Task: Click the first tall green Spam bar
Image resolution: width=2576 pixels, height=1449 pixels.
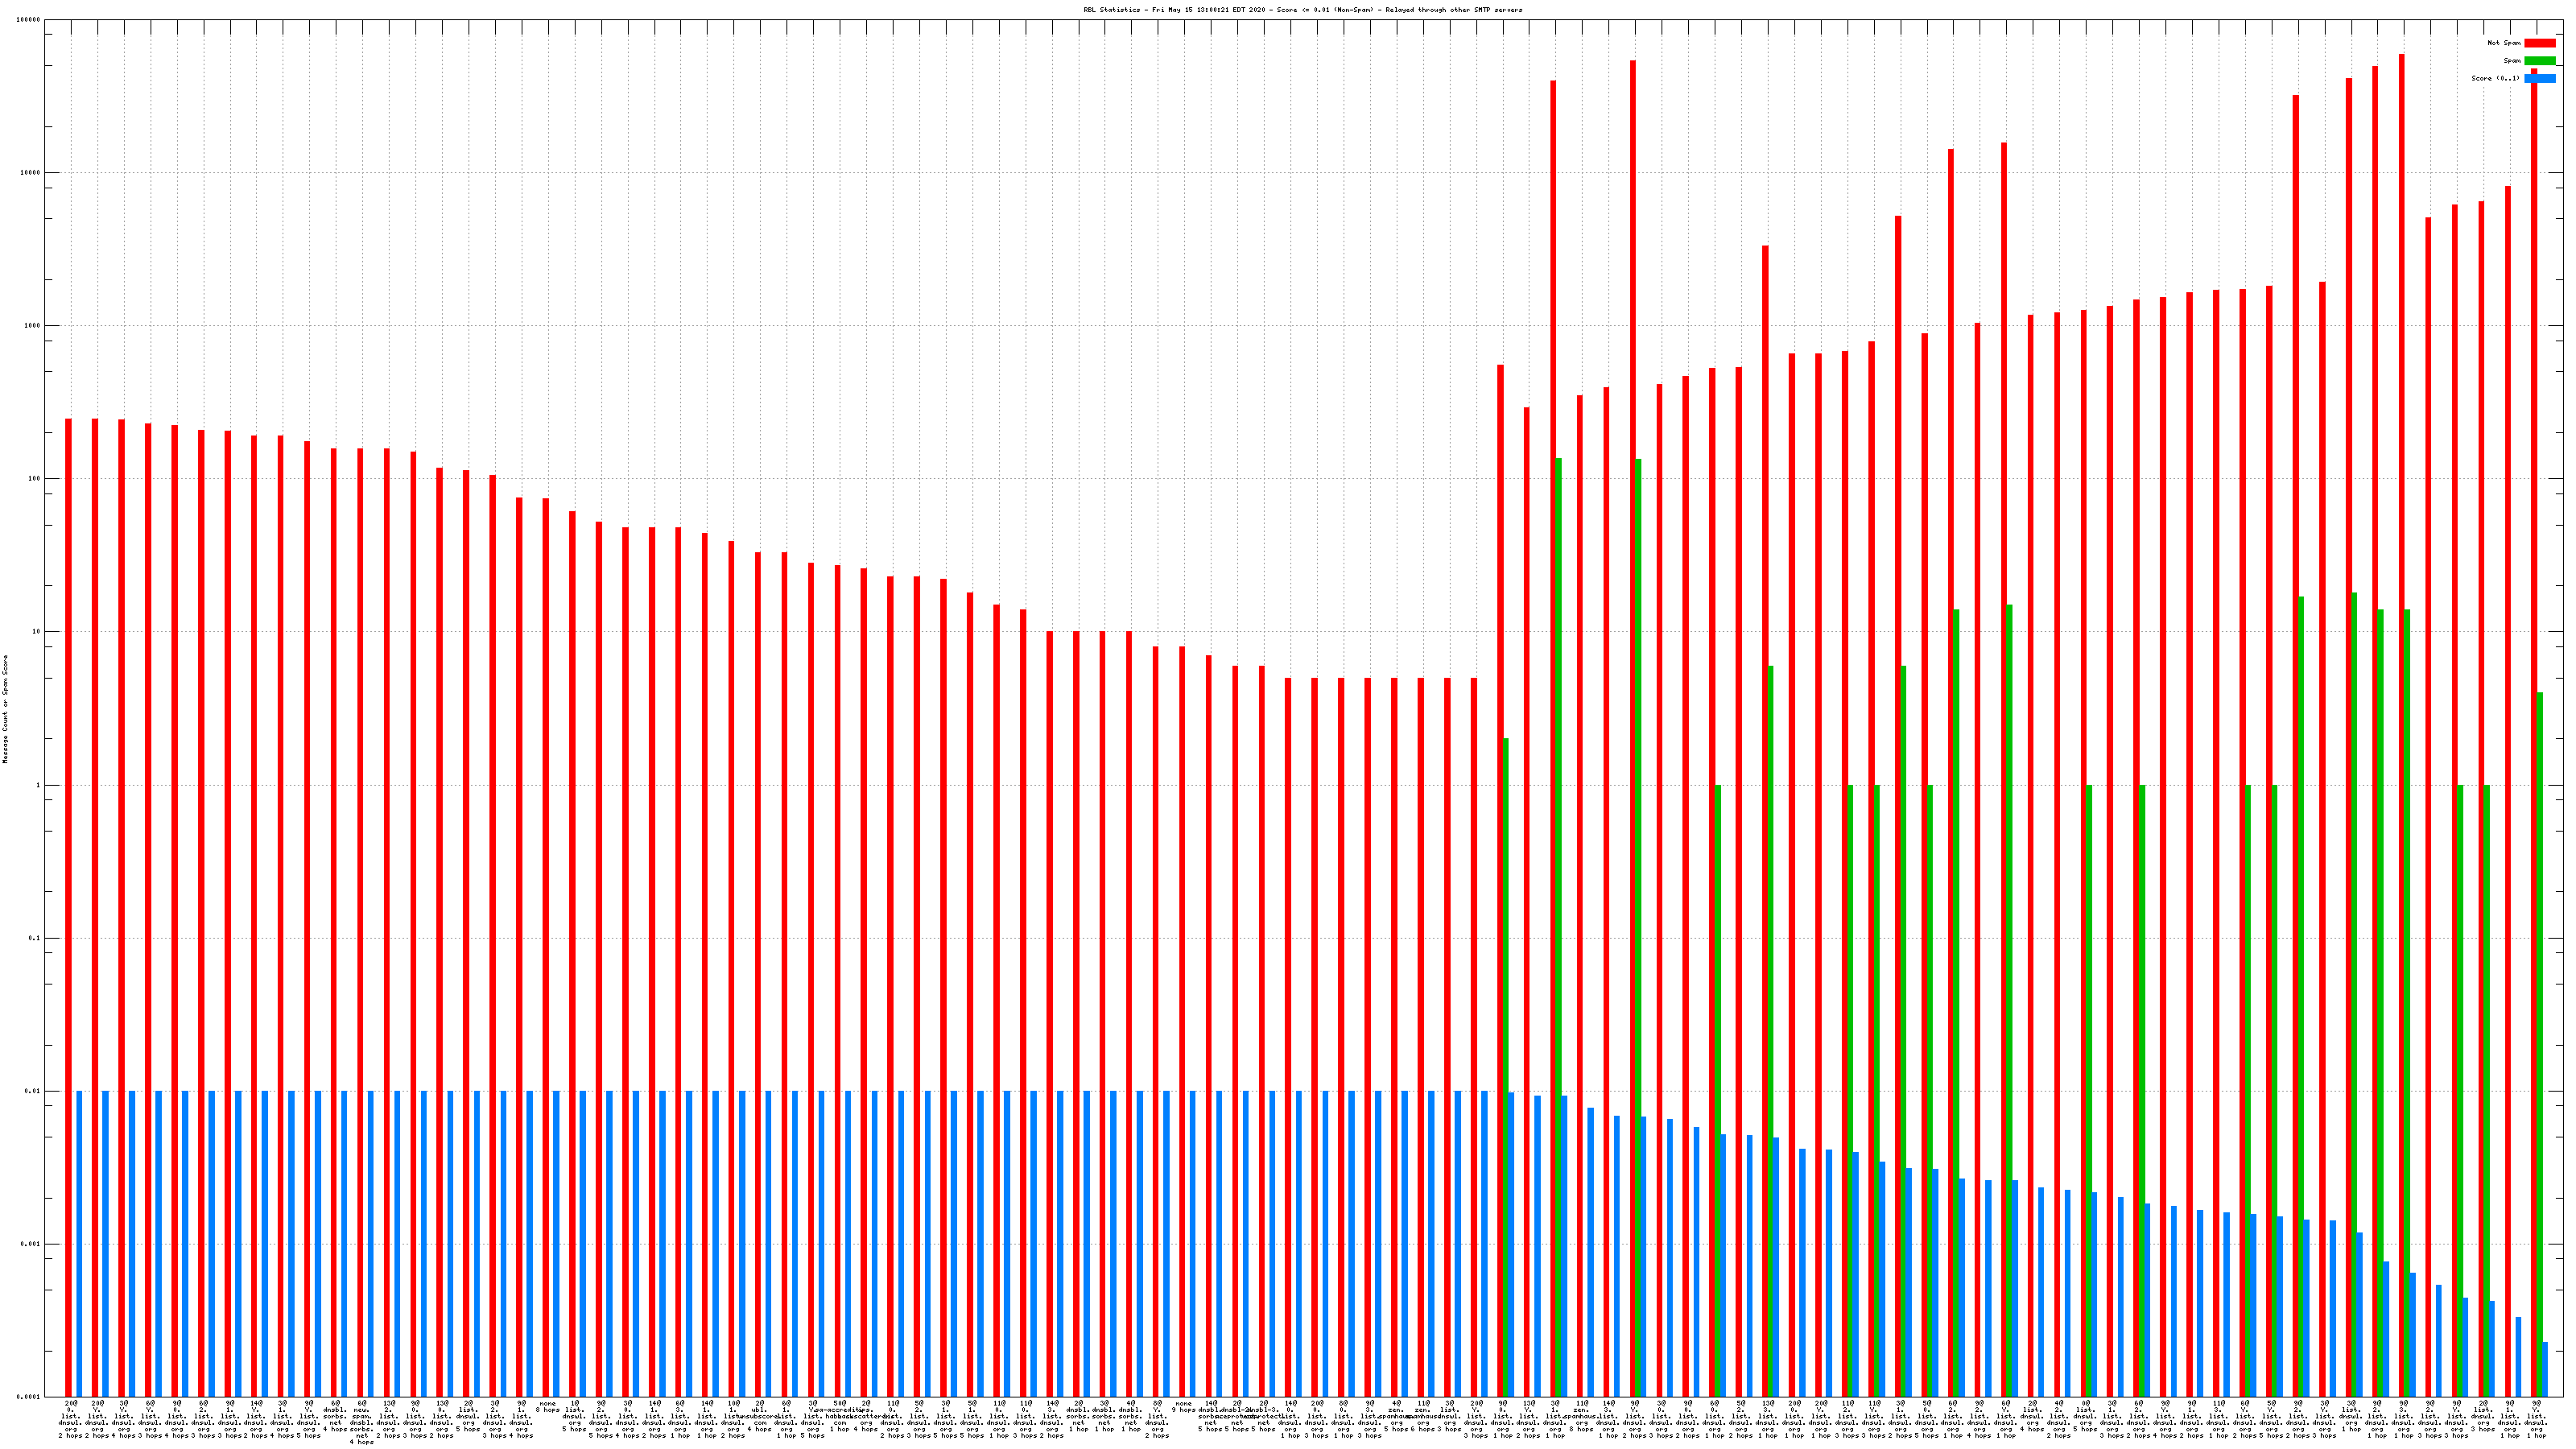Action: [1558, 900]
